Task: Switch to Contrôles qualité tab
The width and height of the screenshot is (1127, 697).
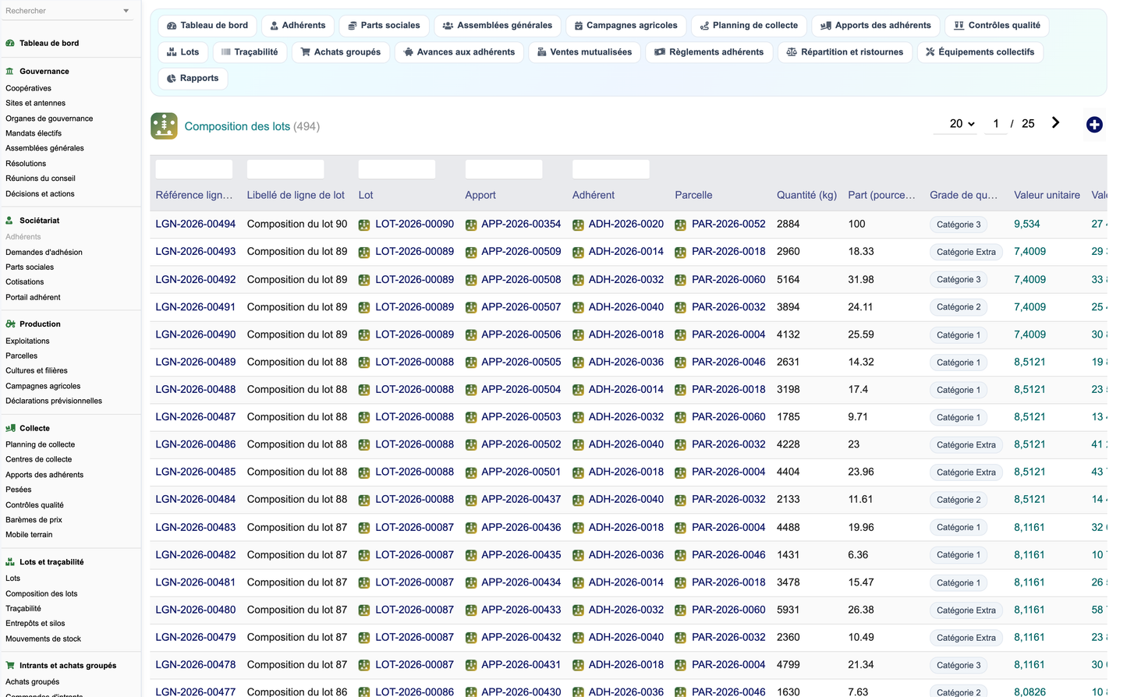Action: tap(997, 26)
